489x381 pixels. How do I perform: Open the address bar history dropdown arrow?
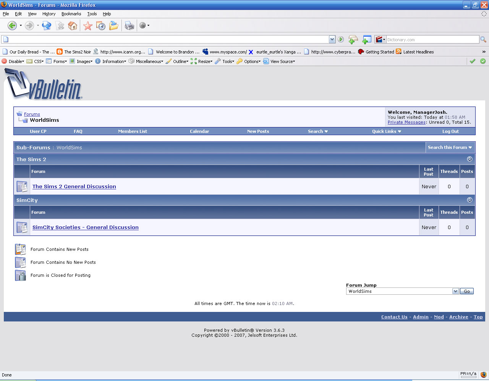click(332, 39)
